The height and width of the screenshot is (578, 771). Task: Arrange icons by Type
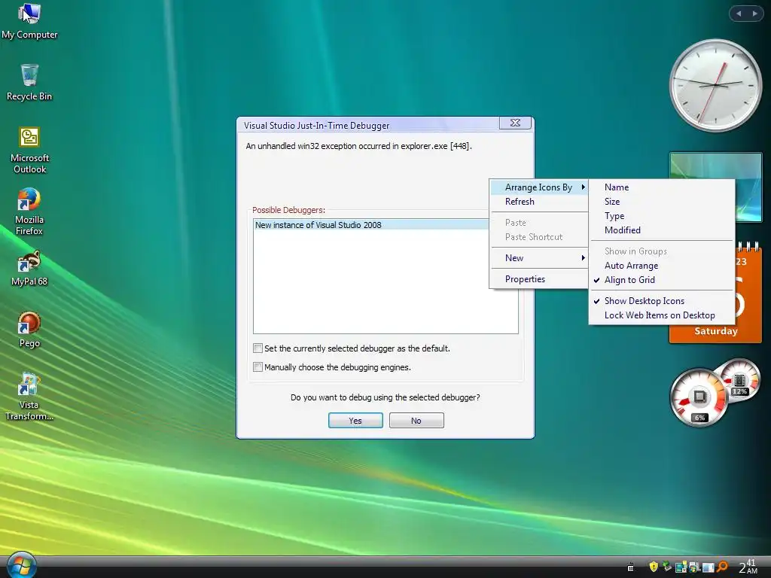pyautogui.click(x=661, y=216)
